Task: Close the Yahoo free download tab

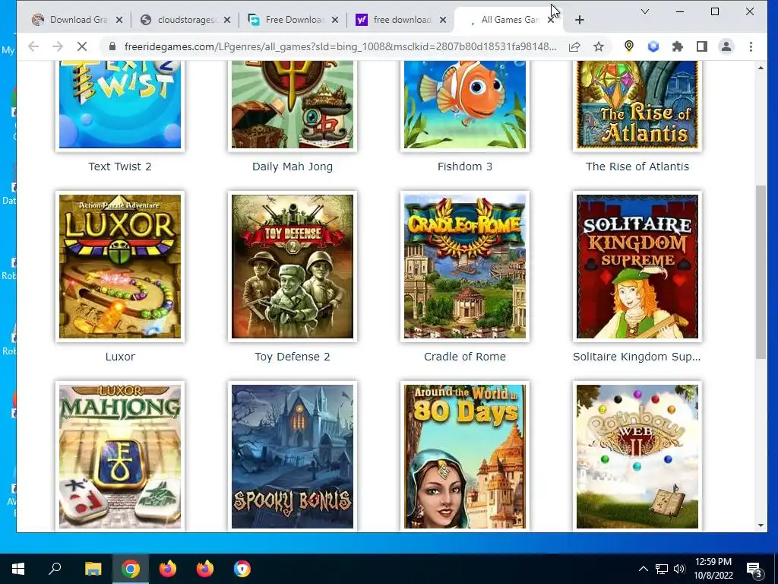Action: pos(443,20)
